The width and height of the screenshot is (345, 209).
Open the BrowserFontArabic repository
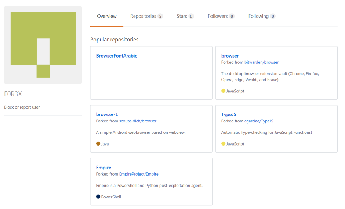(116, 56)
